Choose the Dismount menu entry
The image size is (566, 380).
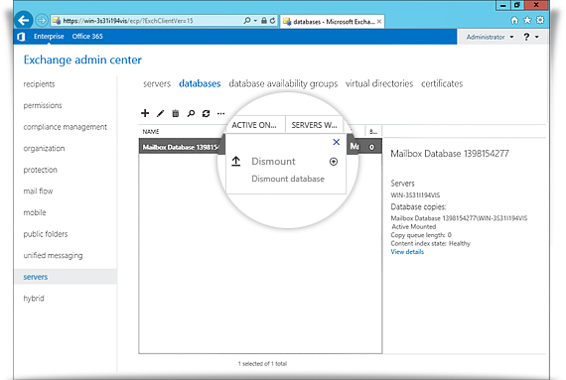click(273, 161)
